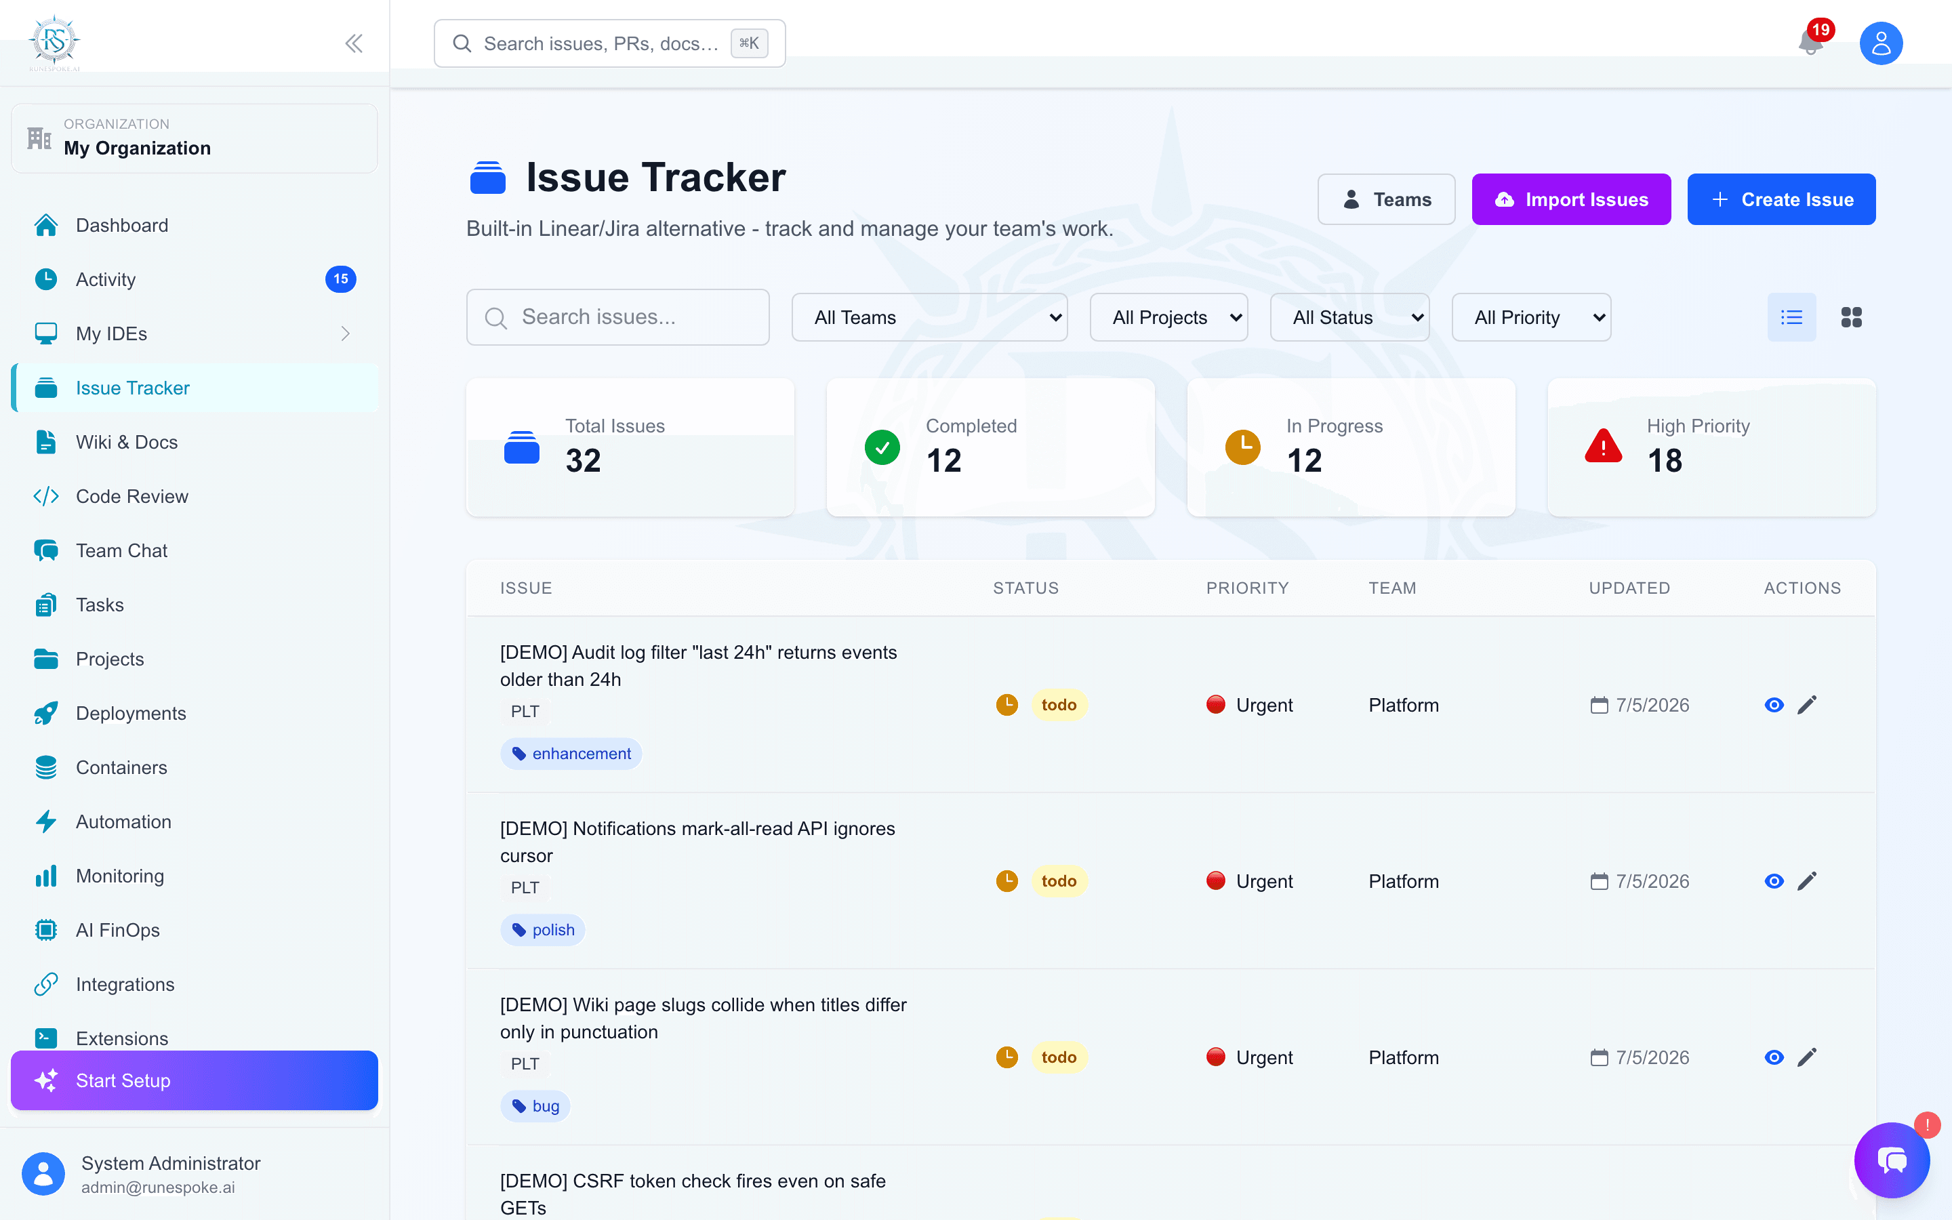This screenshot has height=1220, width=1952.
Task: Edit the Audit log filter issue
Action: coord(1807,704)
